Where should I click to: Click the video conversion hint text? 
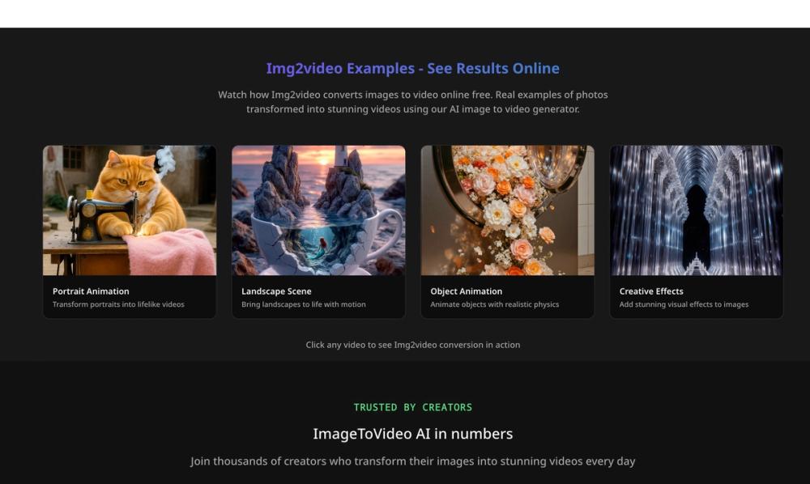(x=412, y=344)
